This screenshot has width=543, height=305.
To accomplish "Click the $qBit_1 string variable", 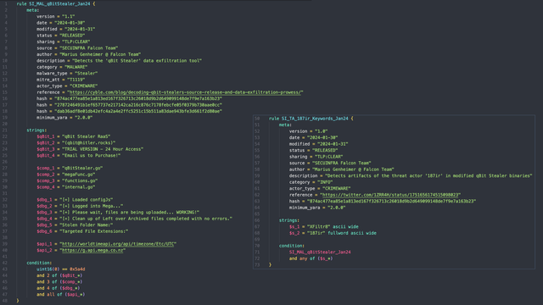I will [x=46, y=136].
